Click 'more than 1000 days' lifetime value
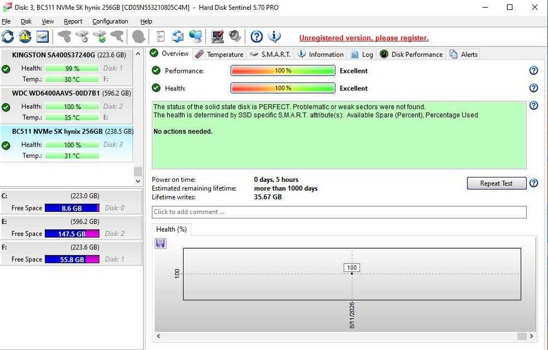Viewport: 548px width, 350px height. pyautogui.click(x=286, y=188)
